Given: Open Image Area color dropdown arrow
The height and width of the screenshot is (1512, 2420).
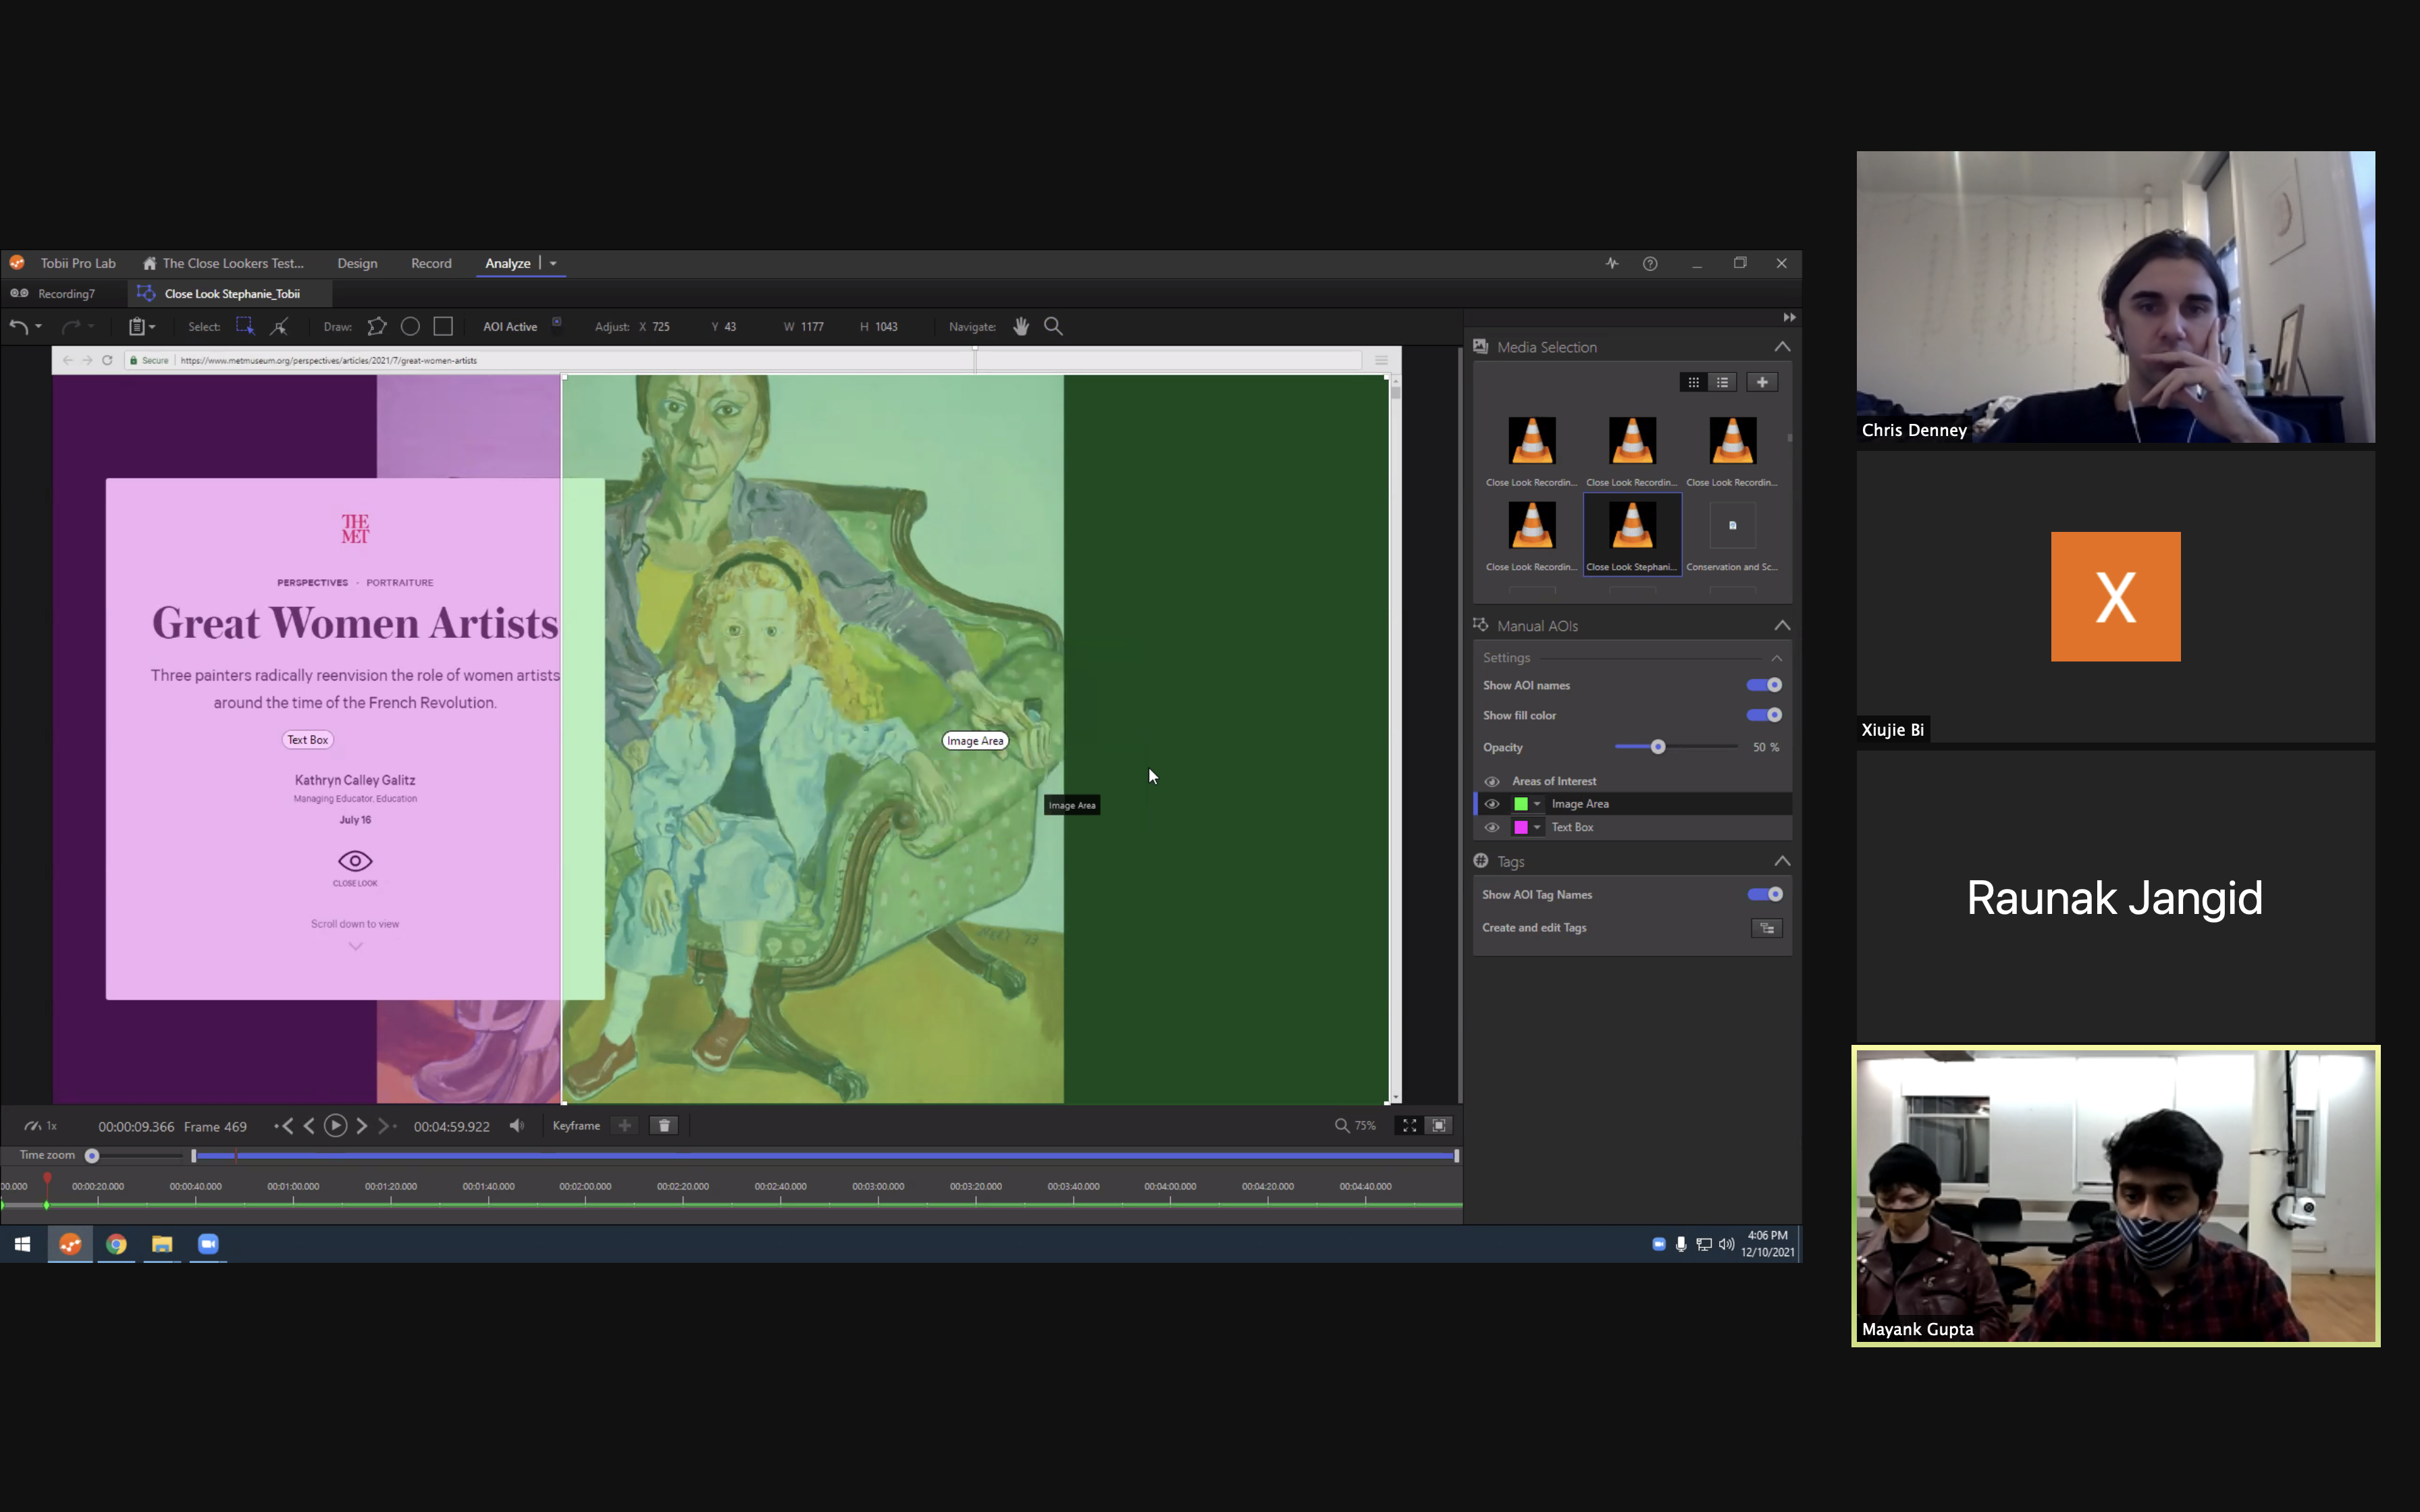Looking at the screenshot, I should point(1537,804).
